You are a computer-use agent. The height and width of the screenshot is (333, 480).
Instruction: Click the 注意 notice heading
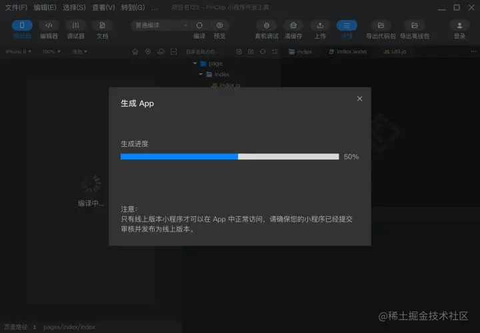129,209
